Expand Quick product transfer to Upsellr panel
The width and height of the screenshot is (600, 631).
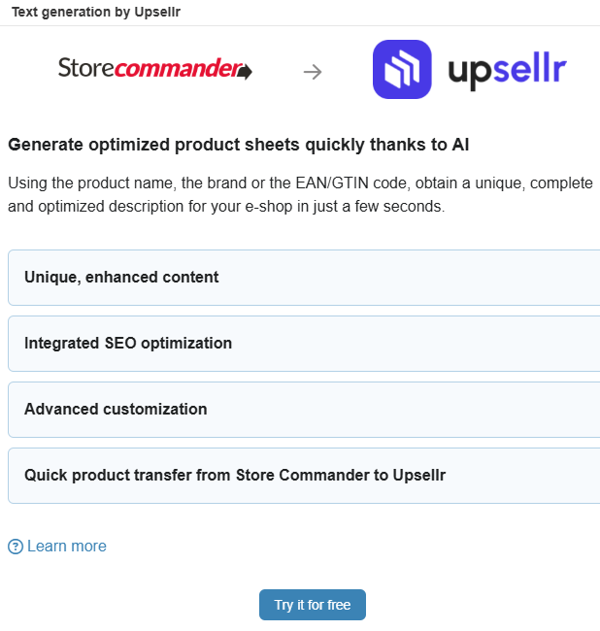tap(304, 476)
